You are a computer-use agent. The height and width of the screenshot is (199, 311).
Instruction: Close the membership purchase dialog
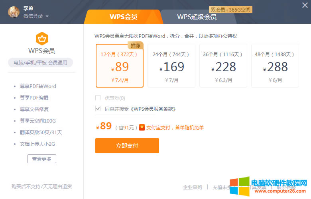(x=305, y=5)
